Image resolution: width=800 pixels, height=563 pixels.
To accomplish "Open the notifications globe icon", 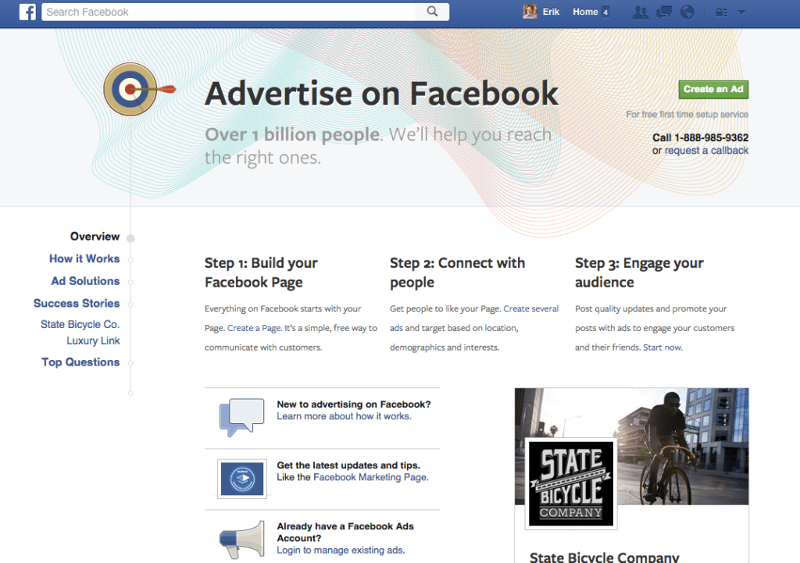I will 687,12.
